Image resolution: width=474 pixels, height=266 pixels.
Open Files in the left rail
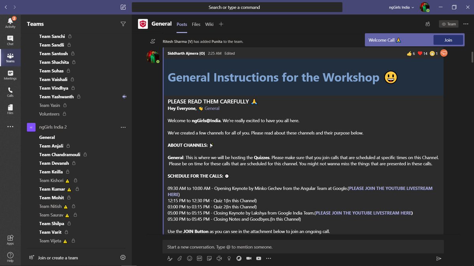[10, 109]
